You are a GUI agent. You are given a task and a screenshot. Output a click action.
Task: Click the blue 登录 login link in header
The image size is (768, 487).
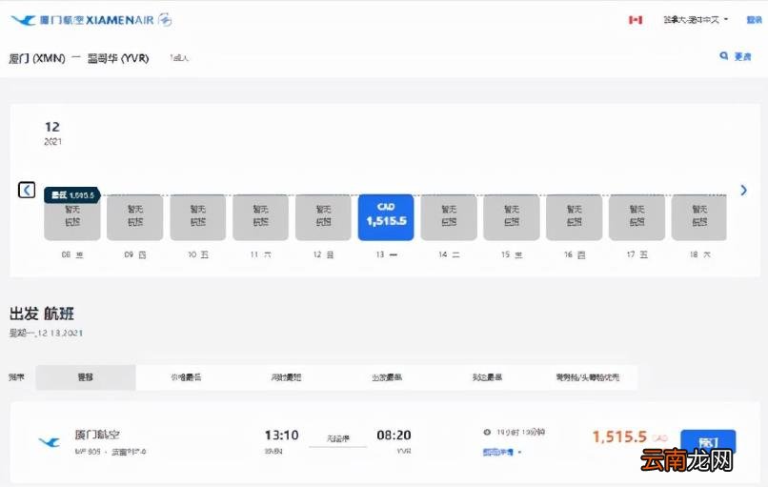tap(755, 20)
